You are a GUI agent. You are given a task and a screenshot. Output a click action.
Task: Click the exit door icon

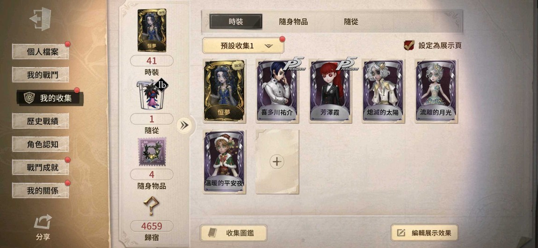[41, 19]
